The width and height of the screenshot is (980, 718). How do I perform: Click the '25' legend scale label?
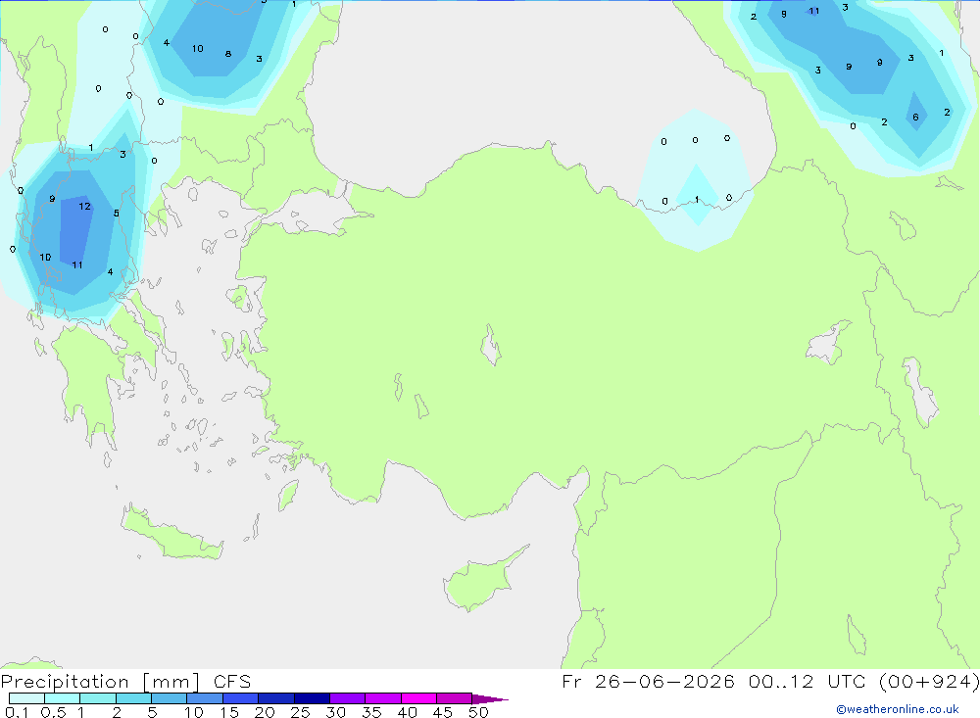301,712
